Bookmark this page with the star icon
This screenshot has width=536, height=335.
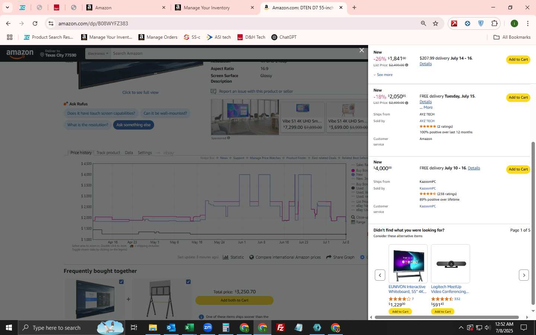(x=435, y=23)
